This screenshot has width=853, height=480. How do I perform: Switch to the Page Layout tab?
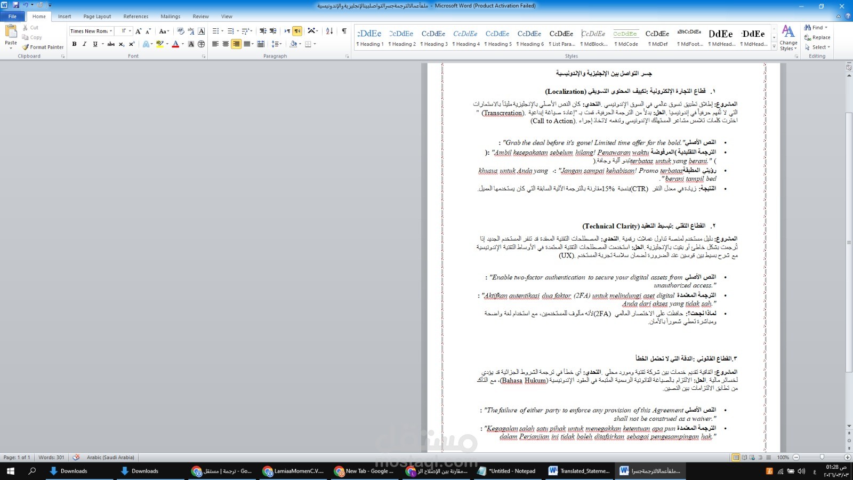click(97, 17)
